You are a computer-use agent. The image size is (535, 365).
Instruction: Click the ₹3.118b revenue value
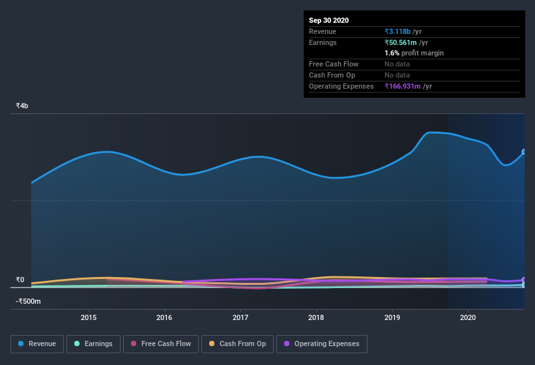point(398,31)
